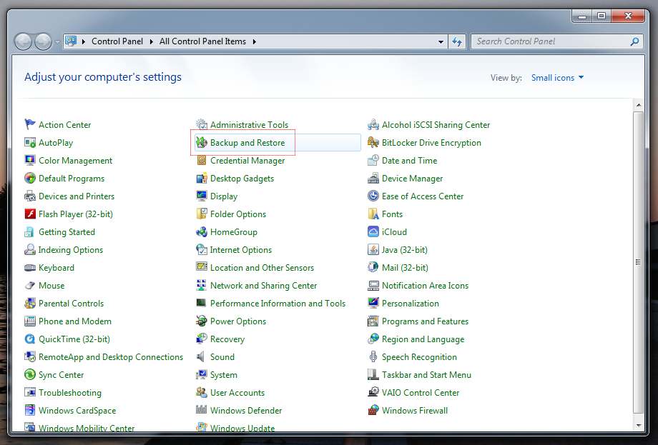658x445 pixels.
Task: Open the QuickTime (32-bit) icon
Action: click(30, 339)
